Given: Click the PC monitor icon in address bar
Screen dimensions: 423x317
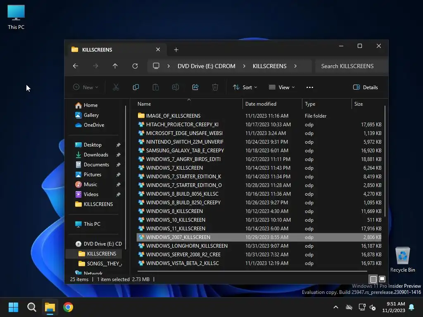Looking at the screenshot, I should (156, 66).
